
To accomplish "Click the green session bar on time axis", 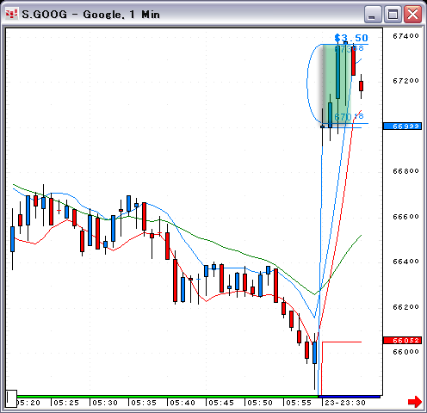I will [168, 397].
